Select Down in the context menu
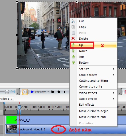 pyautogui.click(x=93, y=51)
